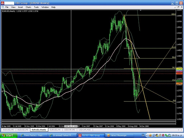Click the blue house tray icon

(169, 135)
